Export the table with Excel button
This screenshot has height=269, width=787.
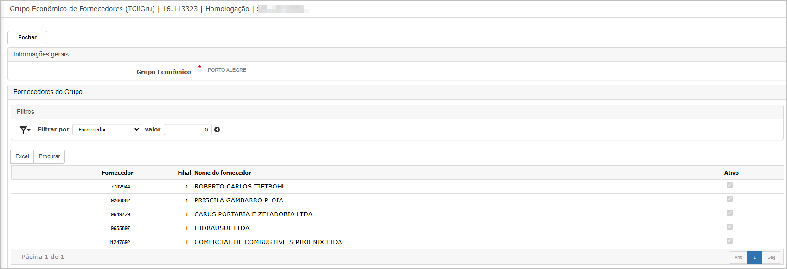pyautogui.click(x=22, y=156)
